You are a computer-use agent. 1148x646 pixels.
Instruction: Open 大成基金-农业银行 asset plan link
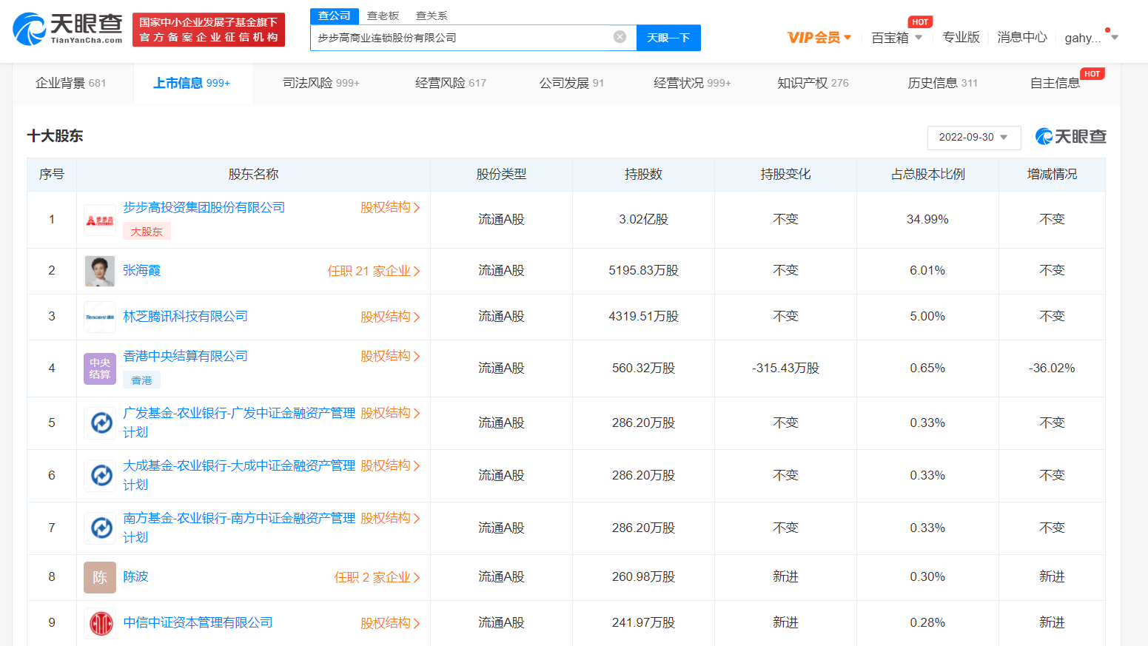click(x=239, y=475)
